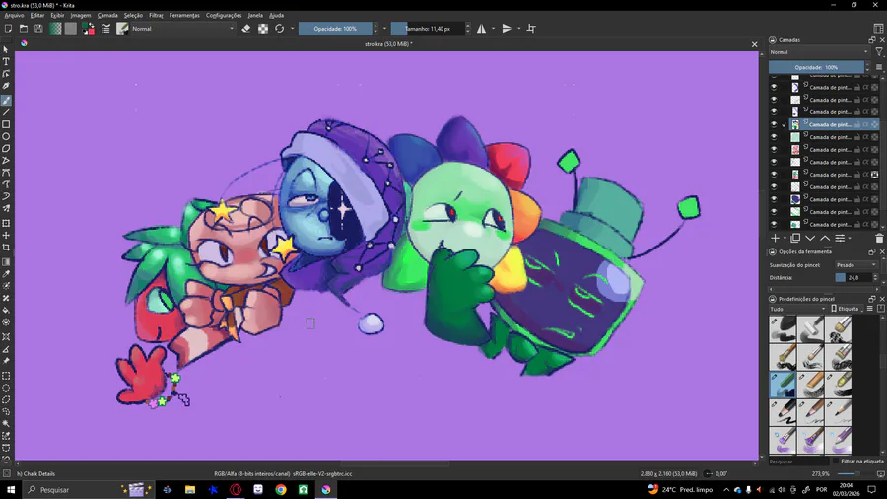
Task: Click the duplicate layer icon
Action: point(795,238)
